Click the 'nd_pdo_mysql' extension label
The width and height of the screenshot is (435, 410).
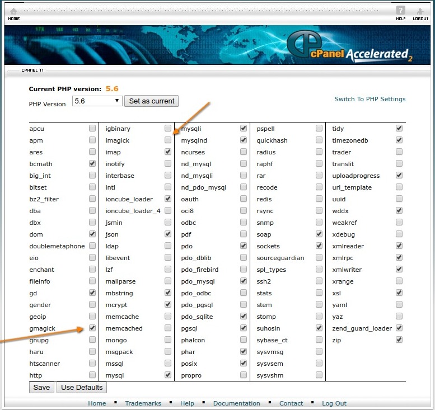pos(204,188)
